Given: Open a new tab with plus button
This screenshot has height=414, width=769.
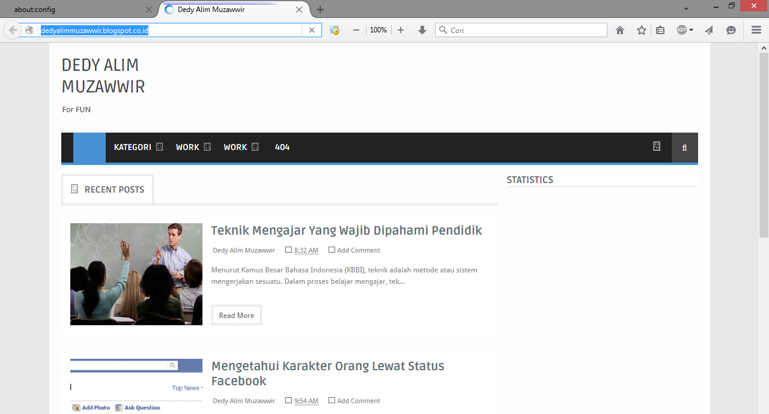Looking at the screenshot, I should pyautogui.click(x=320, y=10).
